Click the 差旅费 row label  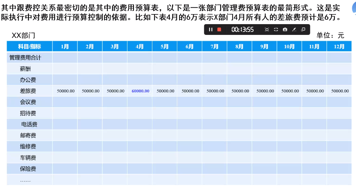28,91
